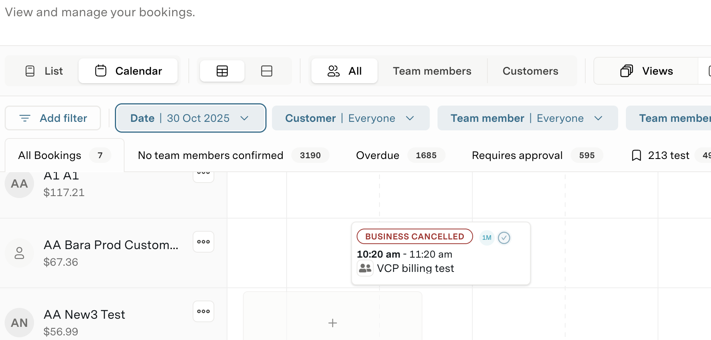Open the three-dot menu for AA Bara Prod
This screenshot has width=711, height=340.
203,242
